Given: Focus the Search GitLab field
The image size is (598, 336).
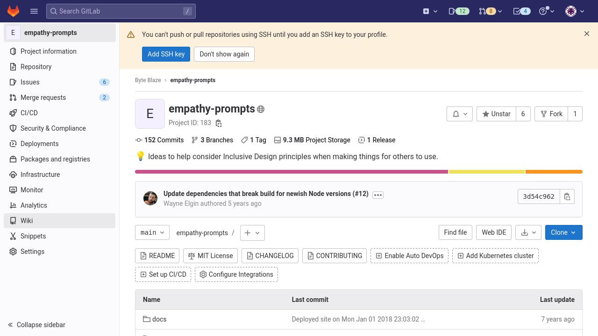Looking at the screenshot, I should pos(121,11).
